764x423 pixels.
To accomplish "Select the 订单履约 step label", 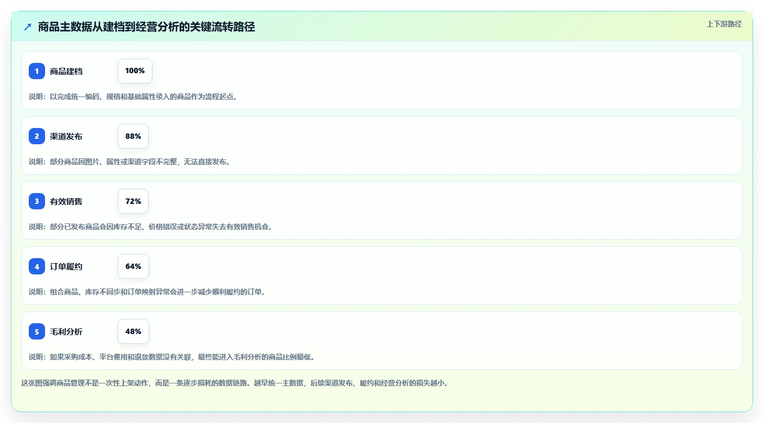I will click(66, 266).
